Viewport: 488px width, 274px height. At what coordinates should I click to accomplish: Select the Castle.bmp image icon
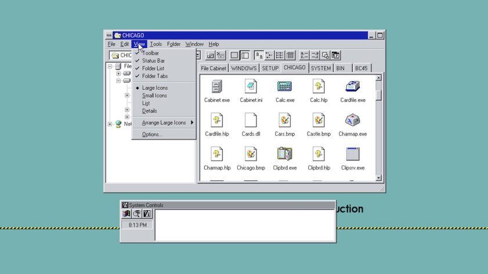pyautogui.click(x=319, y=120)
